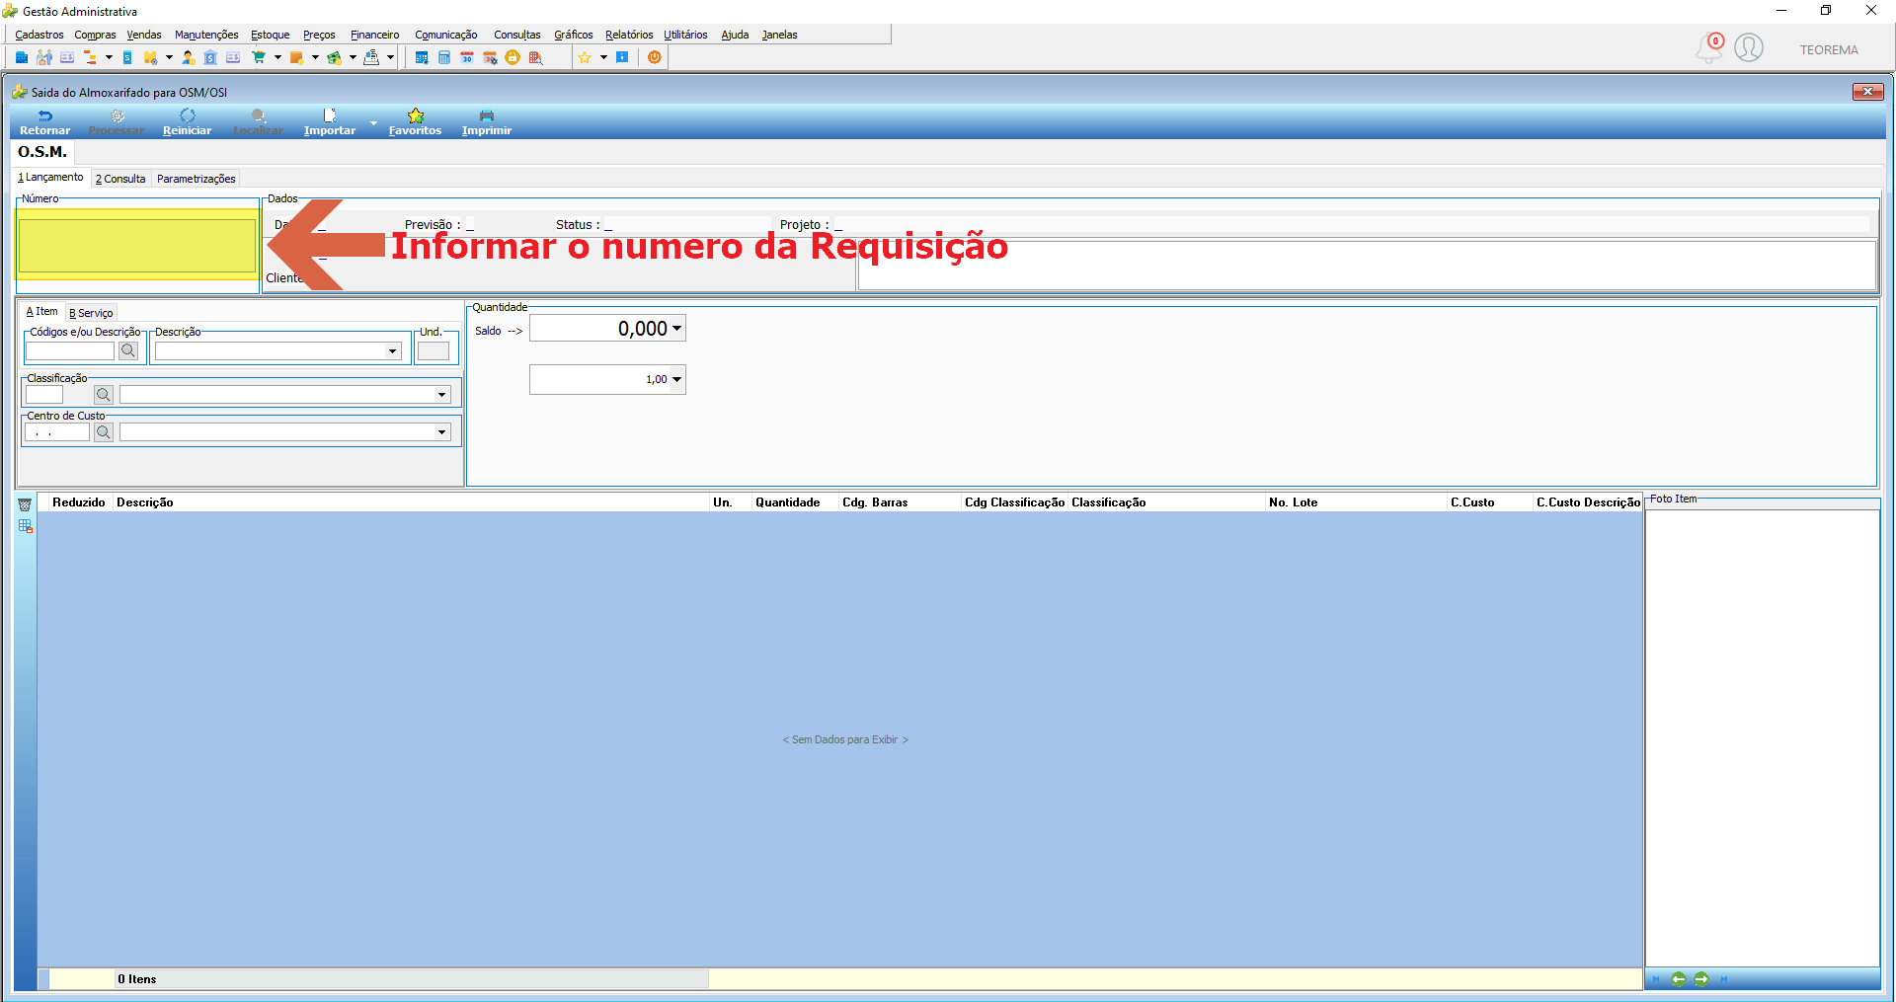Expand the dropdown next to the cash register icon

click(x=390, y=57)
